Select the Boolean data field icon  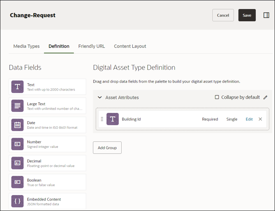[x=17, y=182]
